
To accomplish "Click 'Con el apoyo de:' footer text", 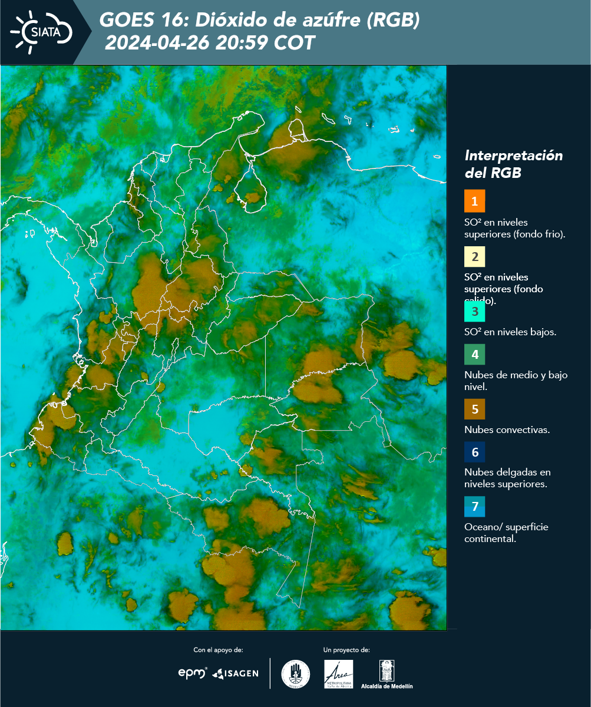I will (x=218, y=650).
